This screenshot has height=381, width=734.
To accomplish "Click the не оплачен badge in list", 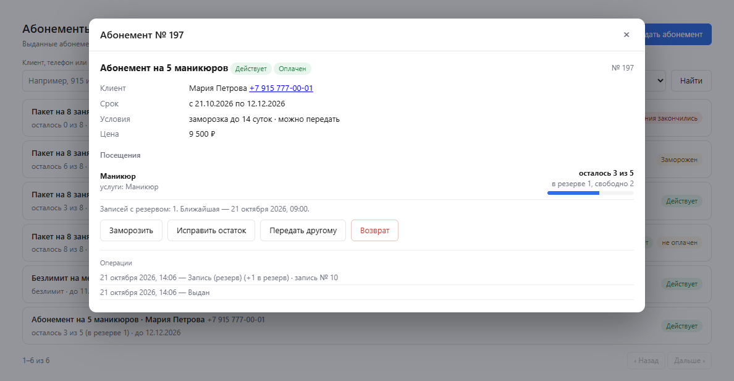I will click(679, 242).
